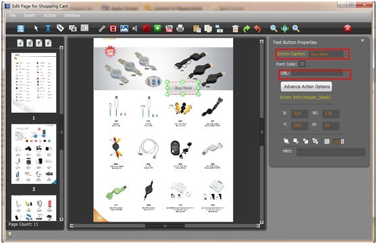Viewport: 377px width, 244px height.
Task: Open the Insert menu
Action: (29, 16)
